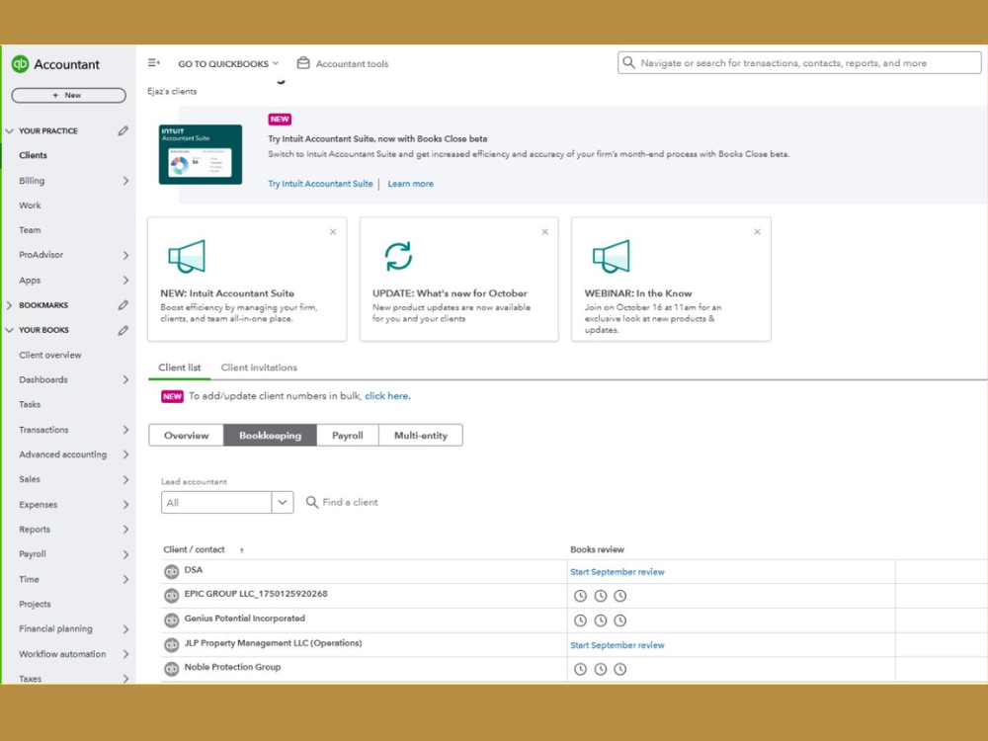Expand the ProAdvisor submenu chevron
The height and width of the screenshot is (741, 988).
pos(125,255)
